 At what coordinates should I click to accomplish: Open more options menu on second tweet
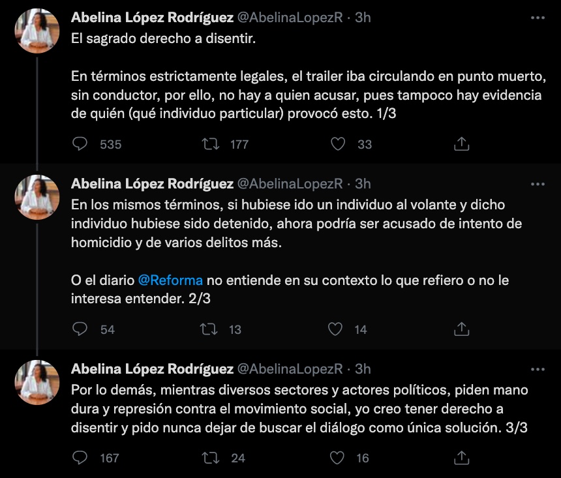click(538, 184)
